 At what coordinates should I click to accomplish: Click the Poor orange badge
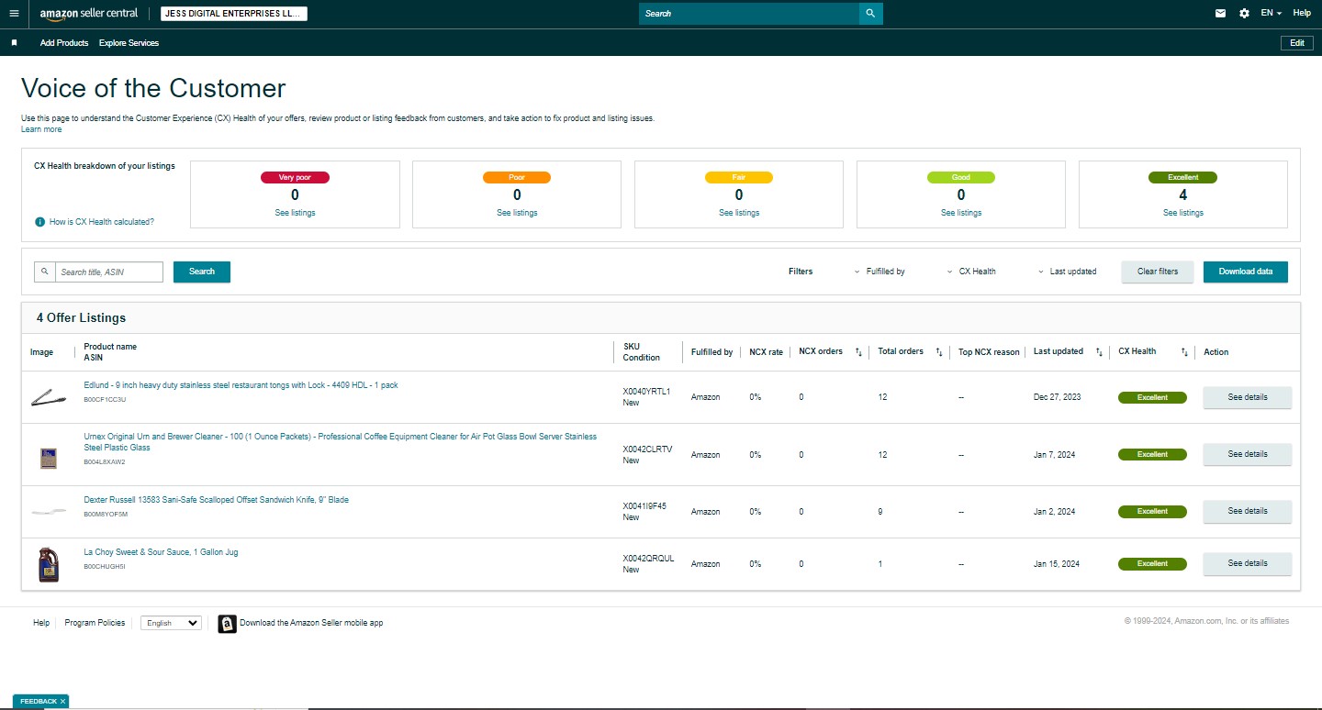[x=517, y=177]
